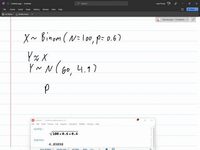Click the OneNote app logo icon
200x150 pixels.
[4, 4]
